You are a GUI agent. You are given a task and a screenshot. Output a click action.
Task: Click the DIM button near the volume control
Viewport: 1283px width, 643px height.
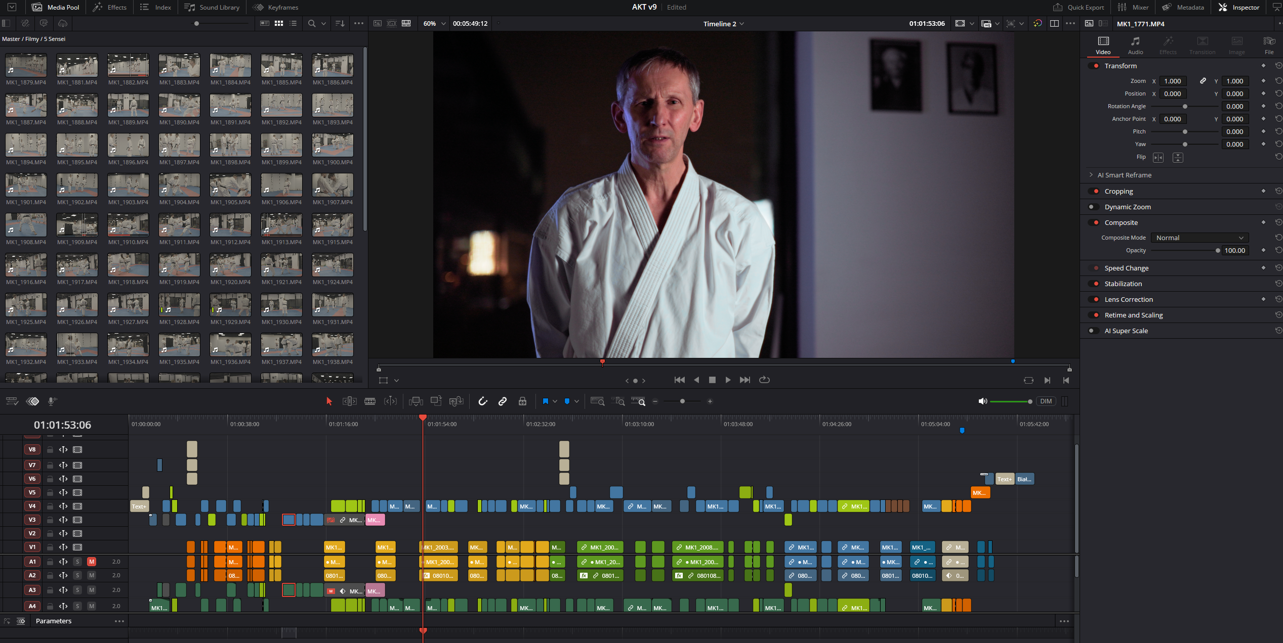coord(1046,401)
